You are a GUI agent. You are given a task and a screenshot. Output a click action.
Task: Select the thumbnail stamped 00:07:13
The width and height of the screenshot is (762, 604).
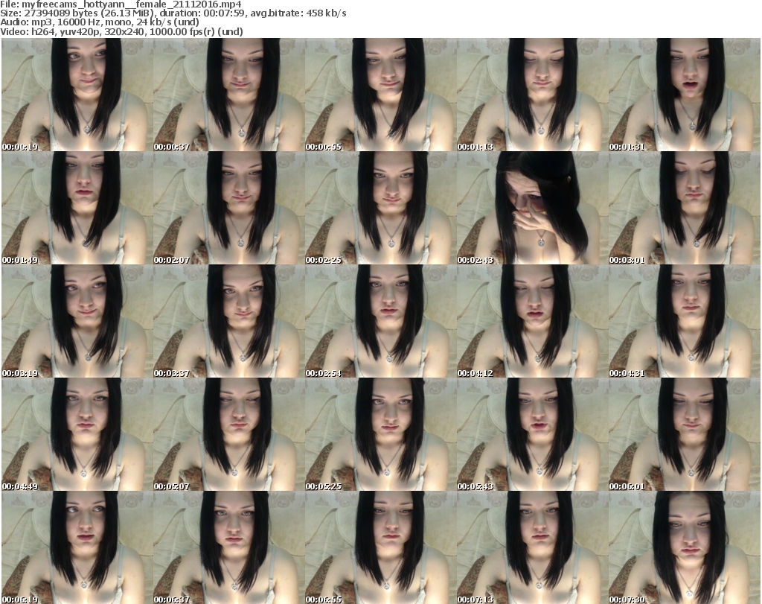click(x=533, y=547)
